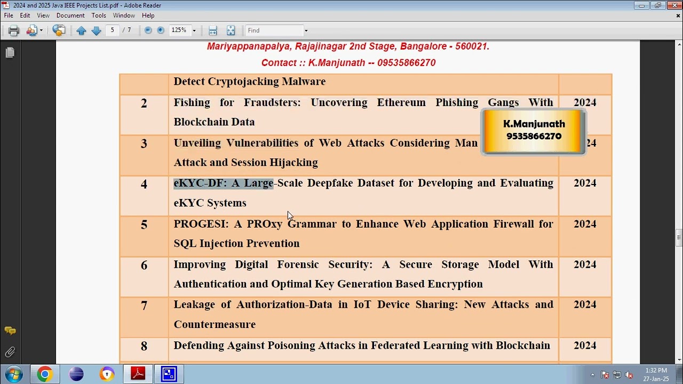Click the Action Center flag icon
Screen dimensions: 683x384
pyautogui.click(x=605, y=374)
